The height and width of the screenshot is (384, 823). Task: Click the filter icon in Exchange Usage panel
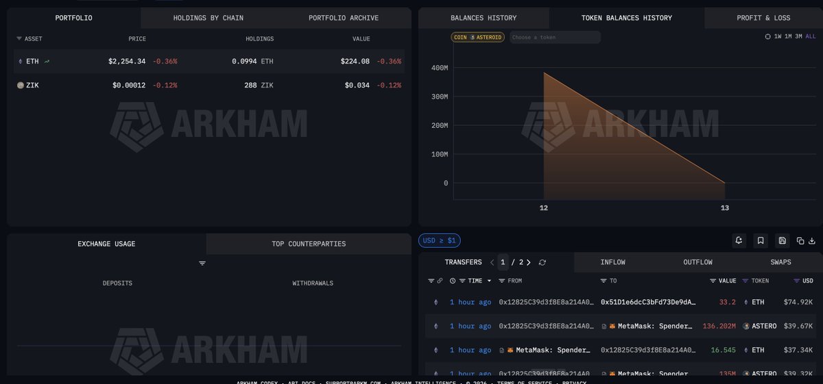[x=202, y=263]
